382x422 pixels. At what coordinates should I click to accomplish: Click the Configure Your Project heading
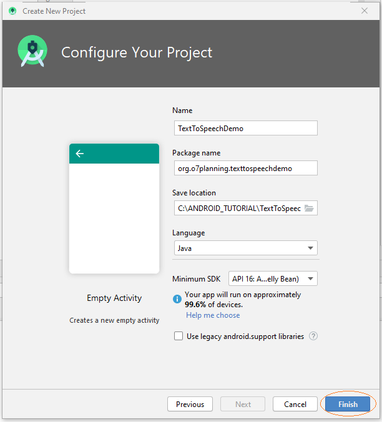tap(137, 52)
